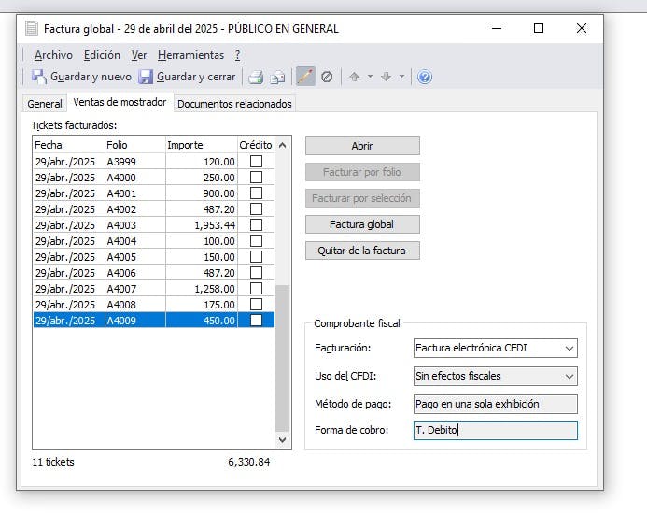
Task: Sort by the Fecha column header
Action: point(68,145)
